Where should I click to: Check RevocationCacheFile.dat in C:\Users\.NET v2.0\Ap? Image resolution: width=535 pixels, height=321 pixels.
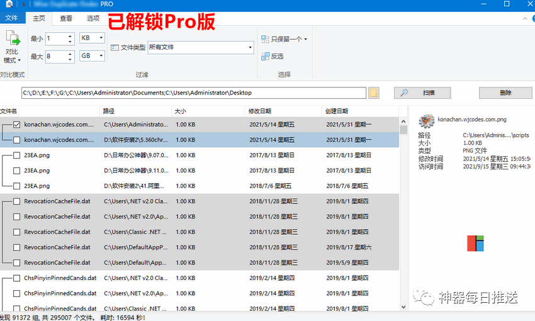[x=17, y=217]
